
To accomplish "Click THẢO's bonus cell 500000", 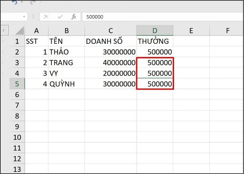I will pos(155,52).
